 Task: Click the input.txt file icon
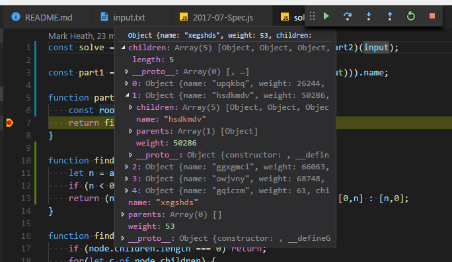pyautogui.click(x=104, y=17)
